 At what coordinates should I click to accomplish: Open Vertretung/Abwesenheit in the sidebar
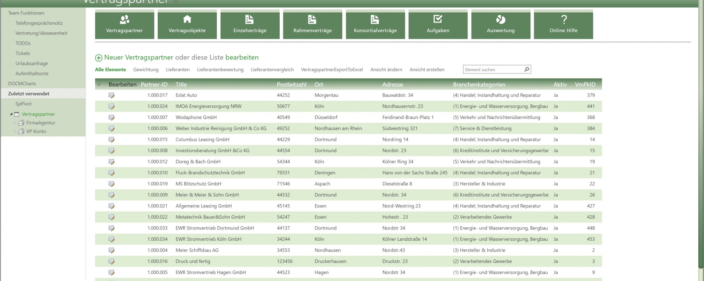pos(41,33)
